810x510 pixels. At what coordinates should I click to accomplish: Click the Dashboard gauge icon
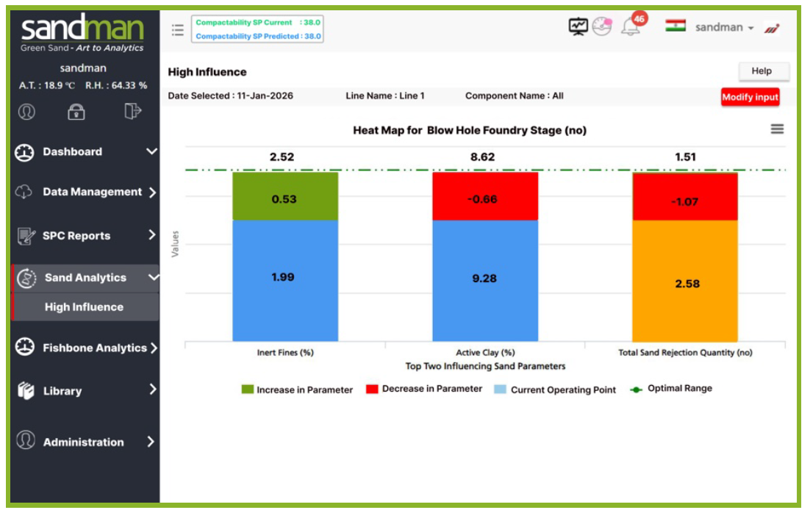coord(24,152)
